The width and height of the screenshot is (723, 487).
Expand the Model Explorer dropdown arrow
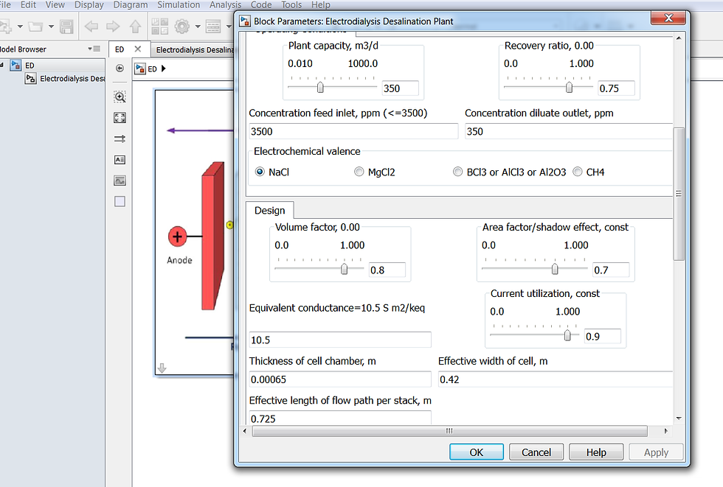click(229, 27)
